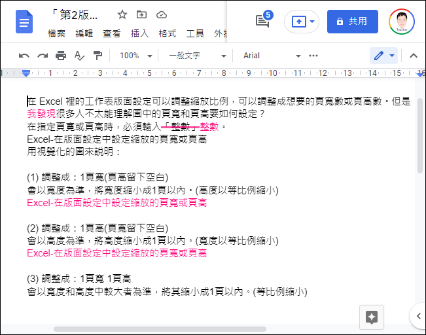Star the document
Viewport: 426px width, 335px height.
[122, 14]
